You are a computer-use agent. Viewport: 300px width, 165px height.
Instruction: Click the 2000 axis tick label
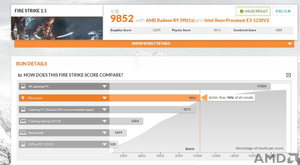point(124,156)
